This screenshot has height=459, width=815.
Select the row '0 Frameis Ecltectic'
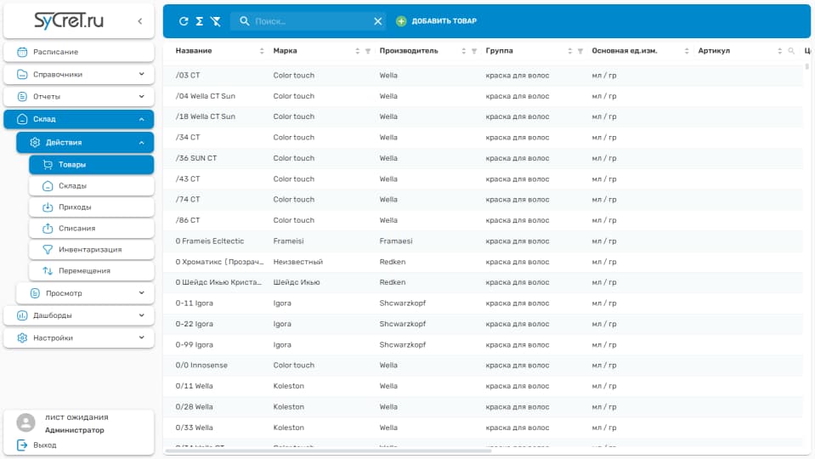[x=484, y=241]
